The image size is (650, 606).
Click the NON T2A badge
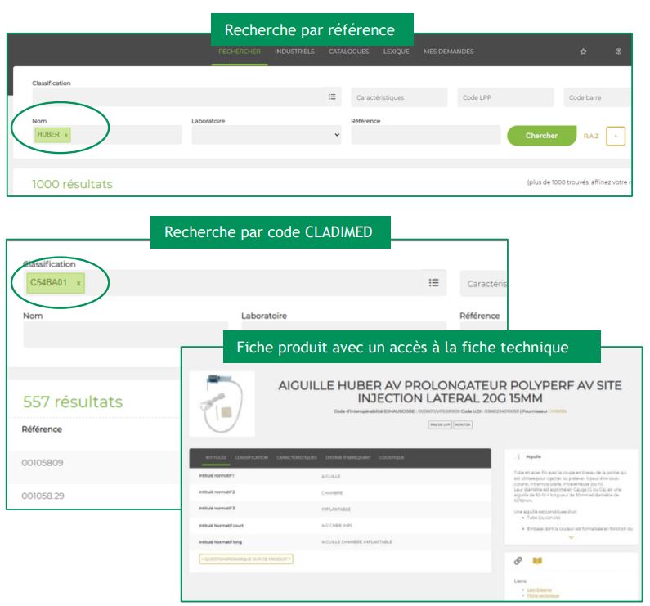(x=463, y=424)
